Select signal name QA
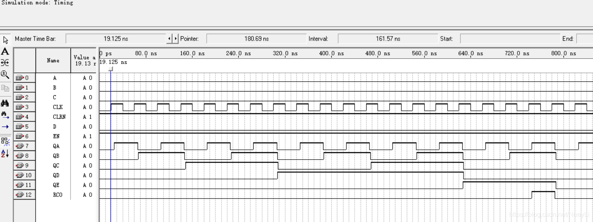 point(56,146)
